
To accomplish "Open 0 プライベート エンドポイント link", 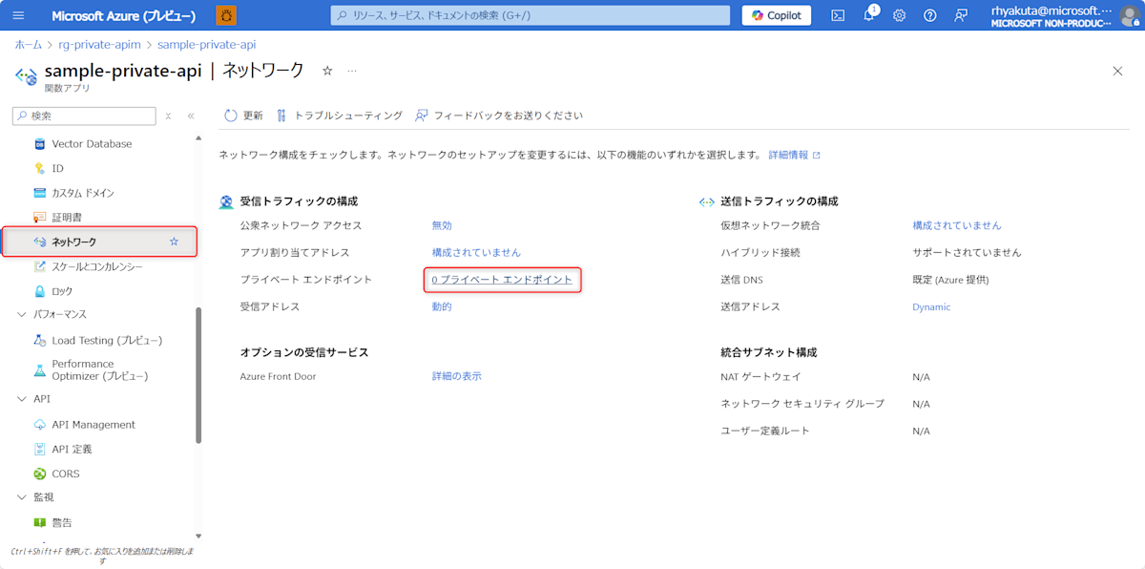I will point(502,280).
